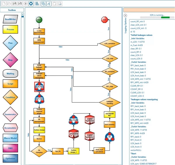Click the Save toolbar icon

coord(15,4)
